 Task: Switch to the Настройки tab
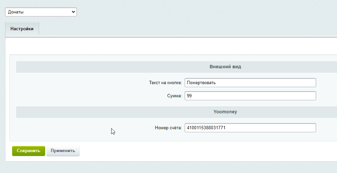click(x=22, y=29)
